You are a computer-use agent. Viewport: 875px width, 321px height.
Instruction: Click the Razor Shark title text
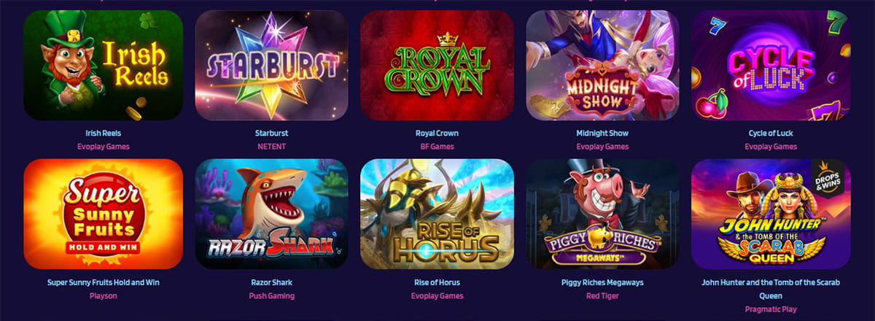coord(271,282)
